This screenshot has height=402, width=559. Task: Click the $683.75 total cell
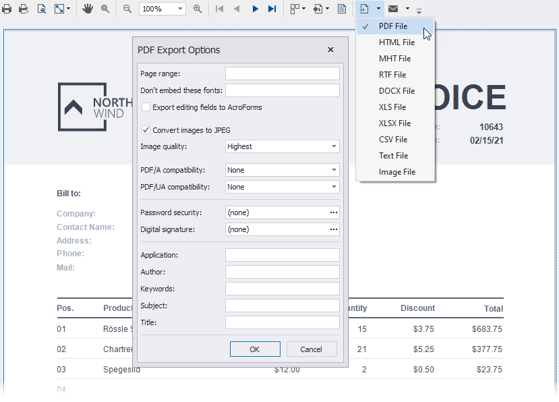[487, 329]
